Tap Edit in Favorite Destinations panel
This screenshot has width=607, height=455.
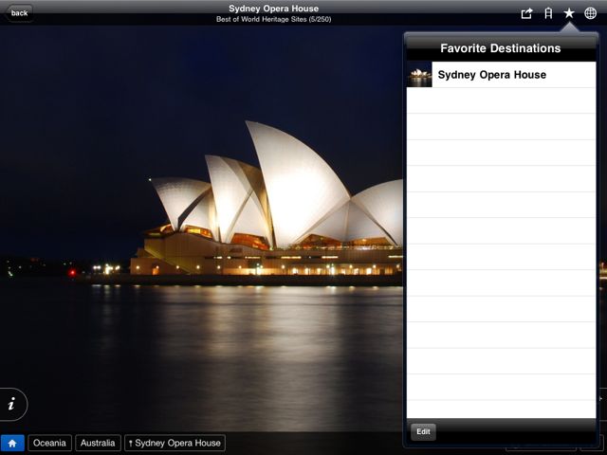(x=423, y=432)
